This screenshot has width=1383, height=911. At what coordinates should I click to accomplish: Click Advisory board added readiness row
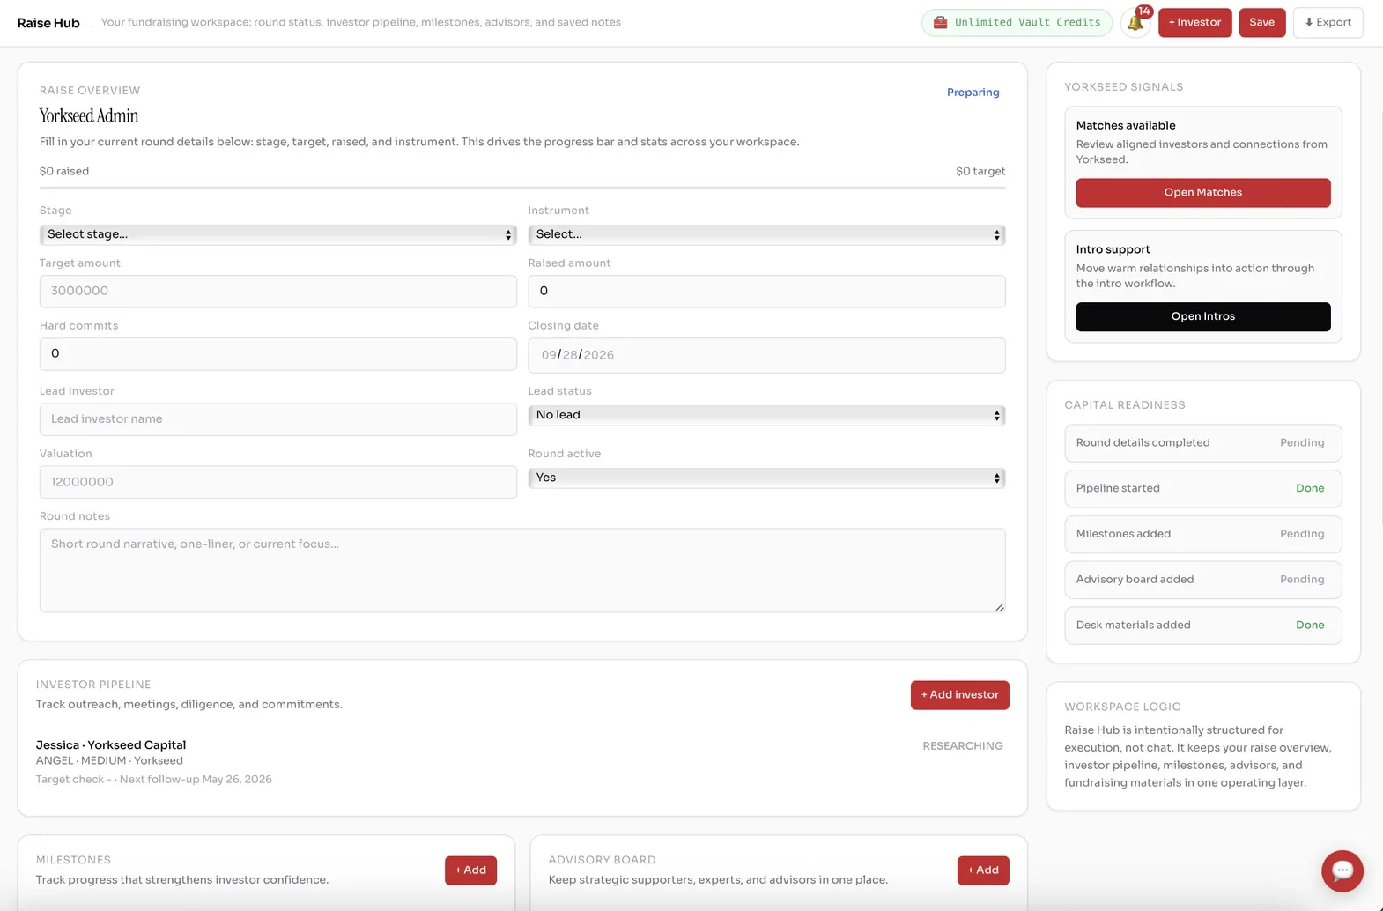1202,580
